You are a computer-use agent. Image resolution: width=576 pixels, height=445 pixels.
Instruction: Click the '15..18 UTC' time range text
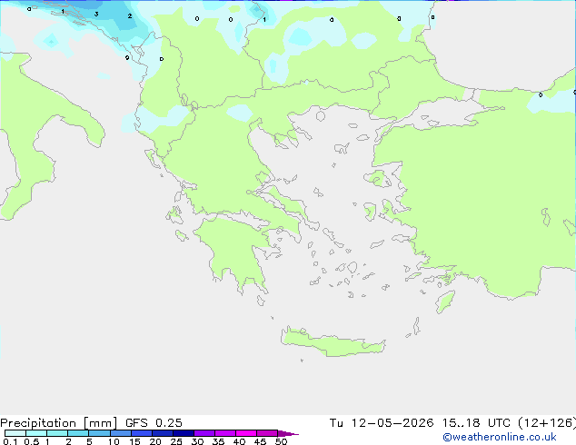[x=476, y=423]
